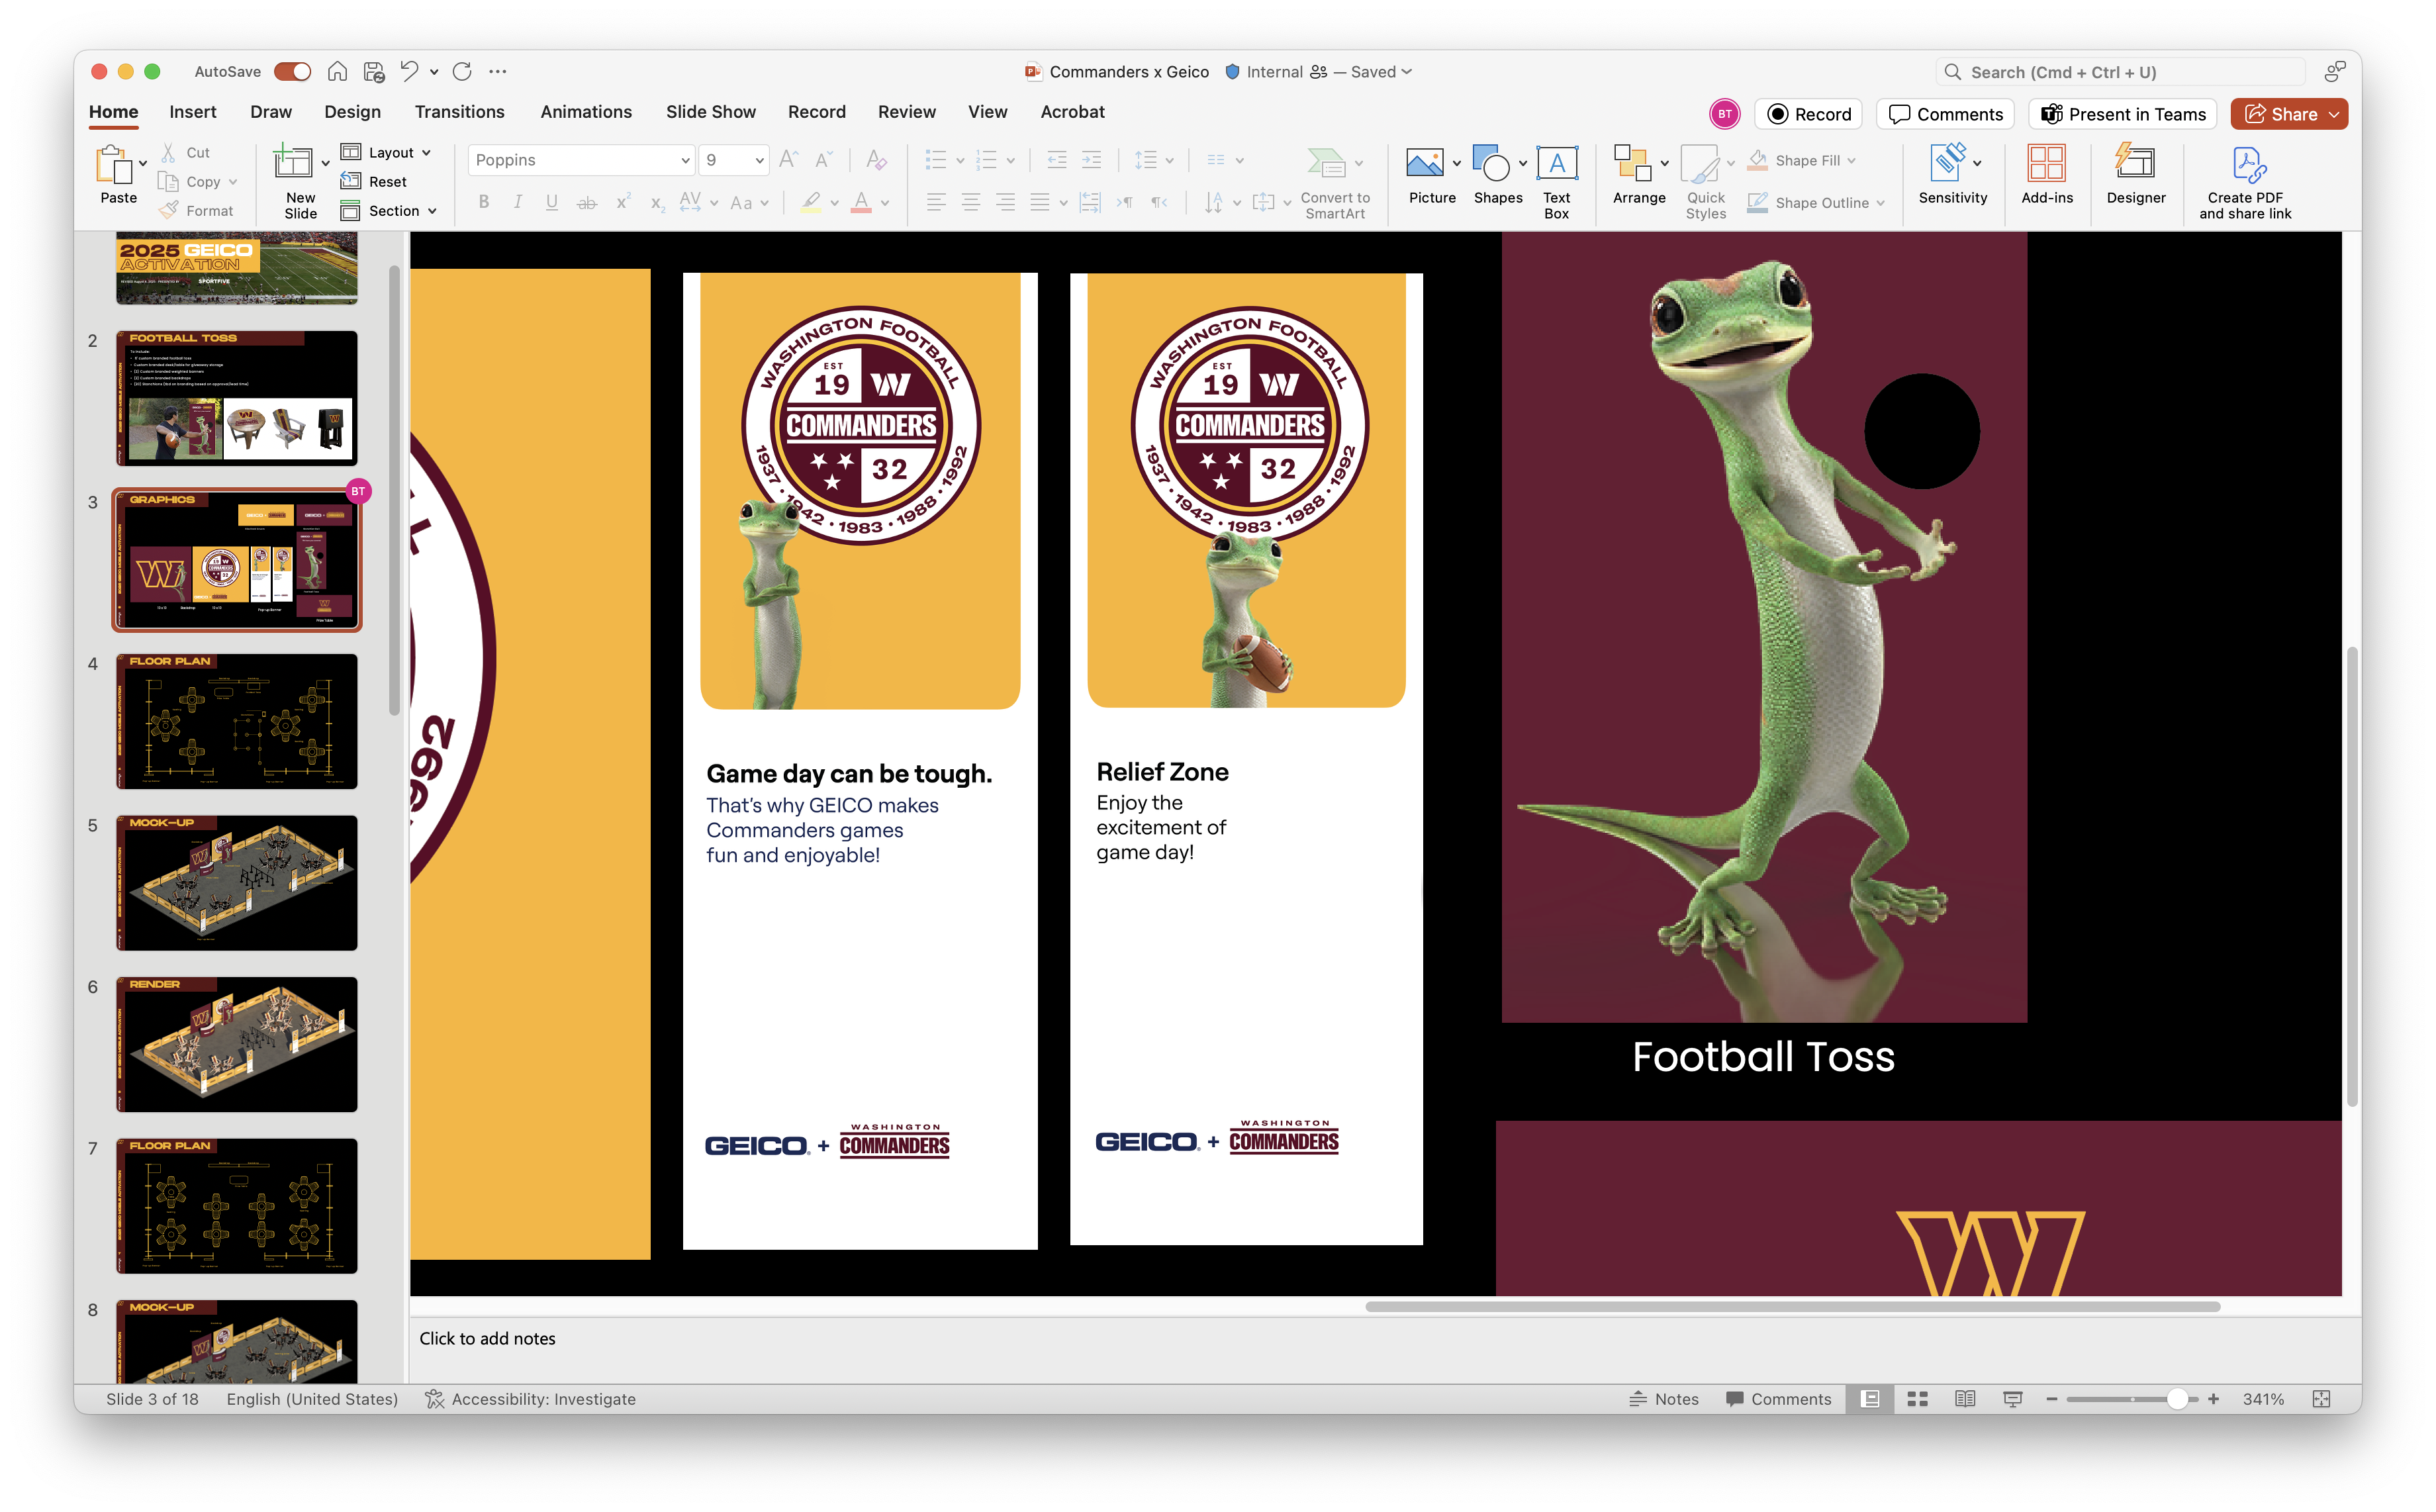Click the Cut scissors icon
2436x1512 pixels.
[x=168, y=152]
